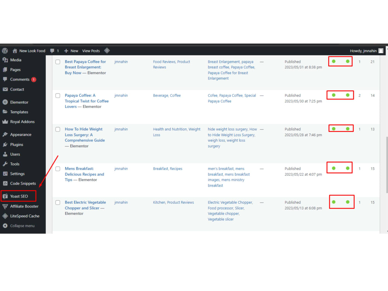Click the Users person icon
Screen dimensions: 388x291
tap(5, 154)
